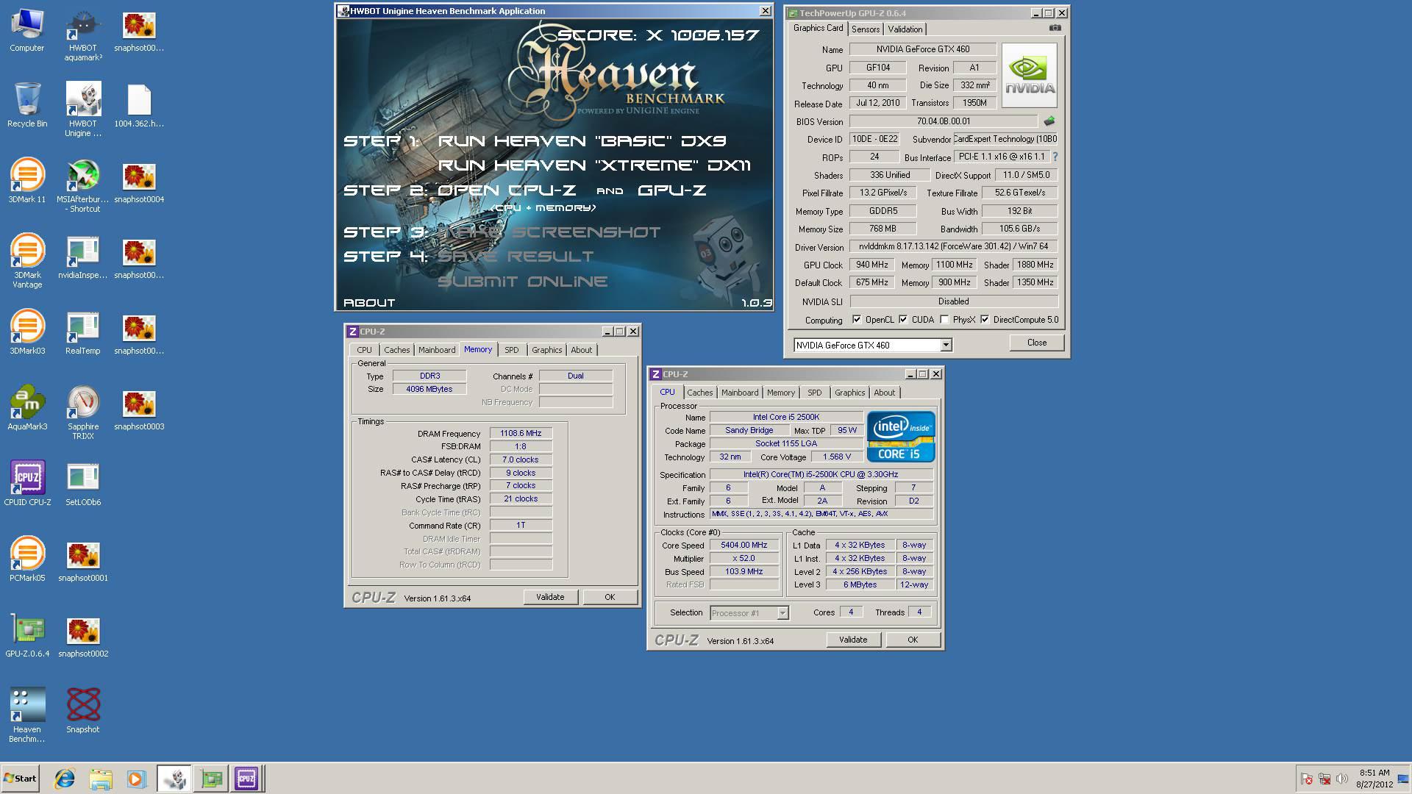Screen dimensions: 1412x794
Task: Click OK in CPU-Z CPU window
Action: [913, 640]
